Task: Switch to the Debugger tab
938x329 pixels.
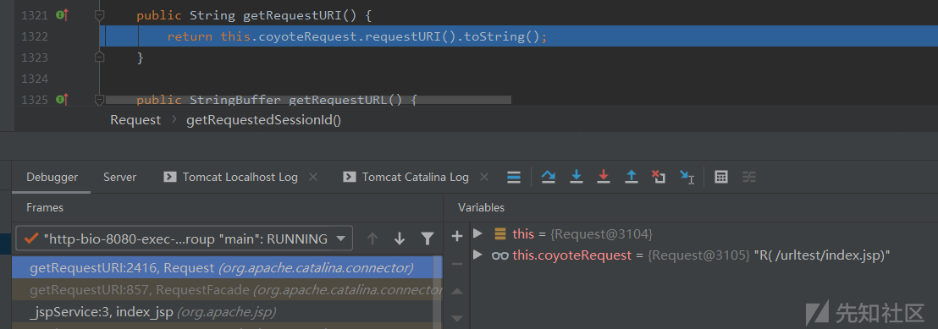Action: click(52, 177)
